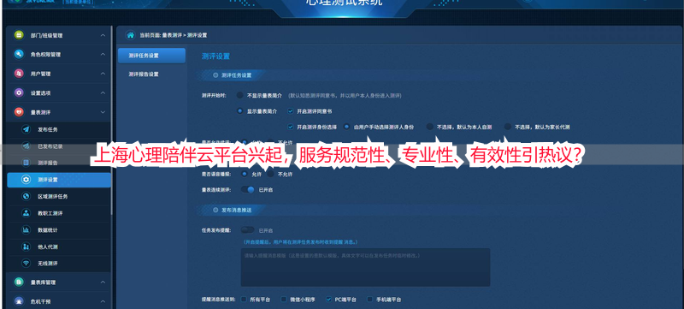Screen dimensions: 684x309
Task: Click the 测评设置 gear icon in sidebar
Action: (27, 180)
